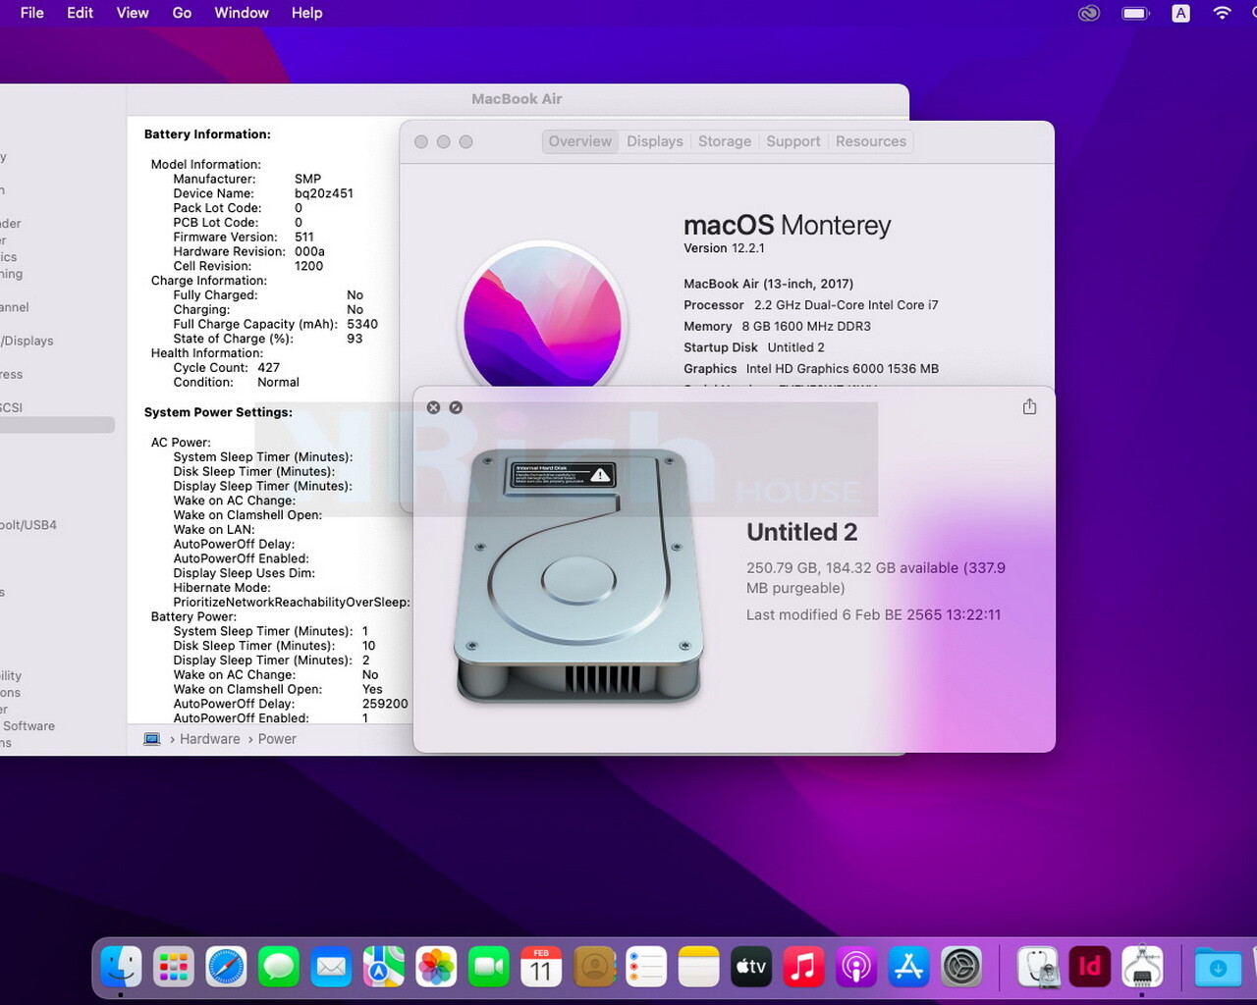Viewport: 1257px width, 1005px height.
Task: Click the MacBook Air (13-inch, 2017) text
Action: point(769,284)
